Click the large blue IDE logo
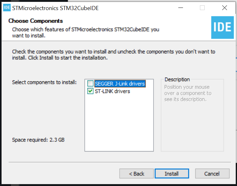237x186 pixels. [222, 27]
